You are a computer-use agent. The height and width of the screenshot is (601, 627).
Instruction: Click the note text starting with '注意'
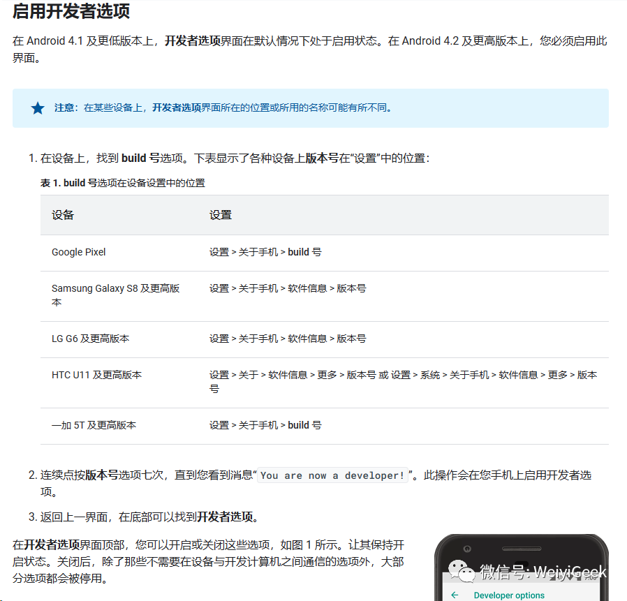tap(223, 108)
